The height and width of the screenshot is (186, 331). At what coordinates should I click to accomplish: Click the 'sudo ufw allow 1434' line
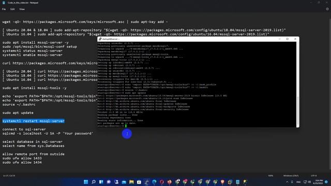tap(22, 162)
